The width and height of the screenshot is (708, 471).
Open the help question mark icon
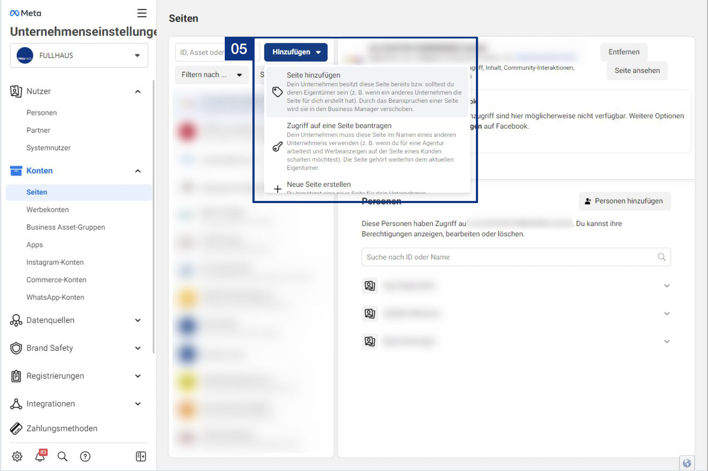[x=85, y=456]
